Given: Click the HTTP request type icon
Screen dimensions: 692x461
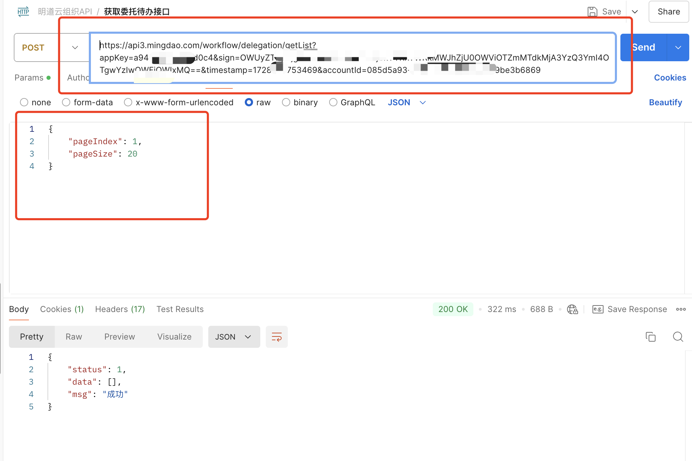Looking at the screenshot, I should [x=23, y=12].
